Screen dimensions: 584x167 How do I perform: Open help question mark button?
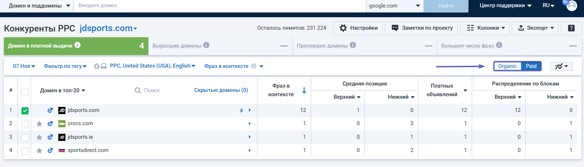[571, 28]
